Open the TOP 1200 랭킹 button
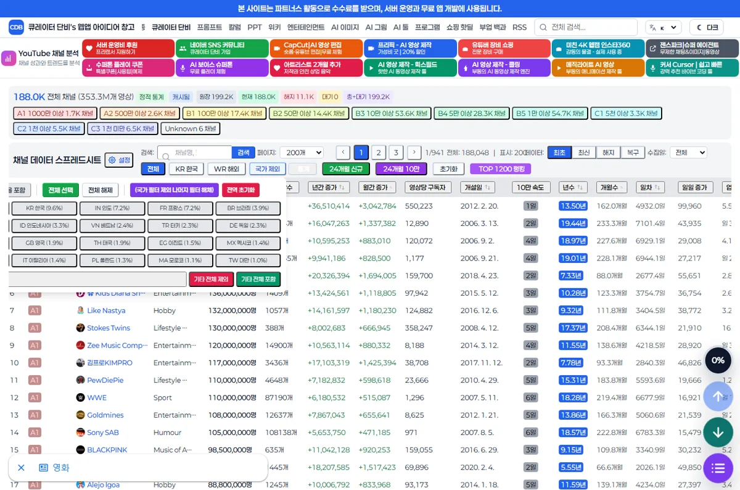This screenshot has width=740, height=490. (500, 168)
